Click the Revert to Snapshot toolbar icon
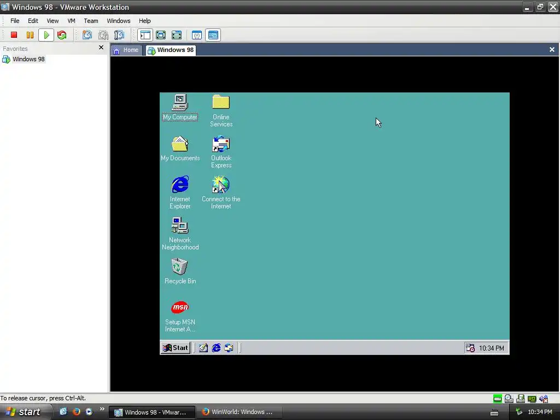Viewport: 560px width, 420px height. (103, 35)
